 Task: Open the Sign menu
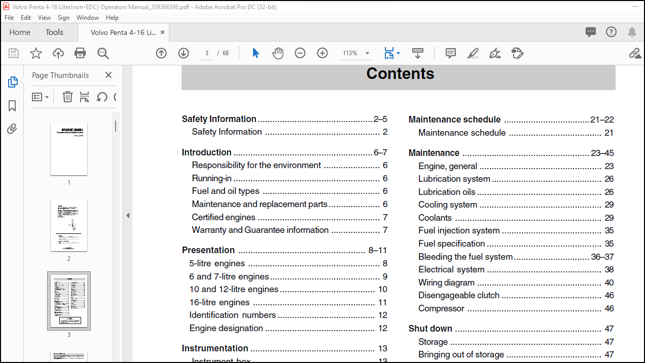[x=64, y=17]
